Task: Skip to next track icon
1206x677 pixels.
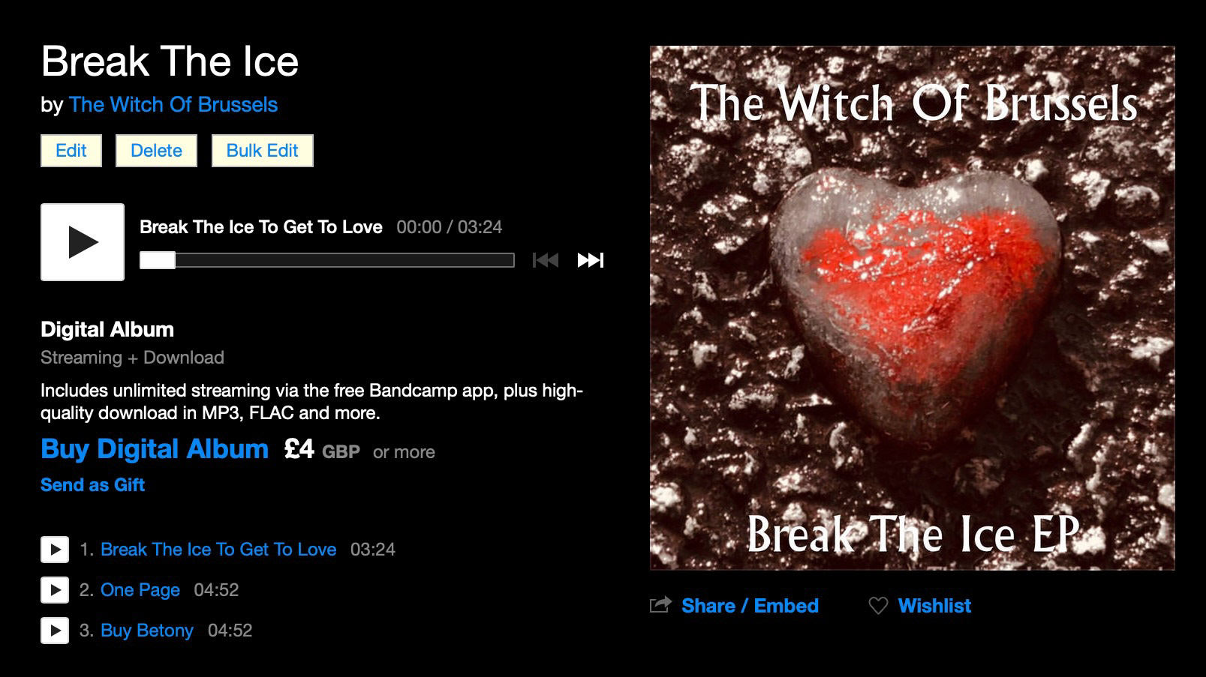Action: click(590, 260)
